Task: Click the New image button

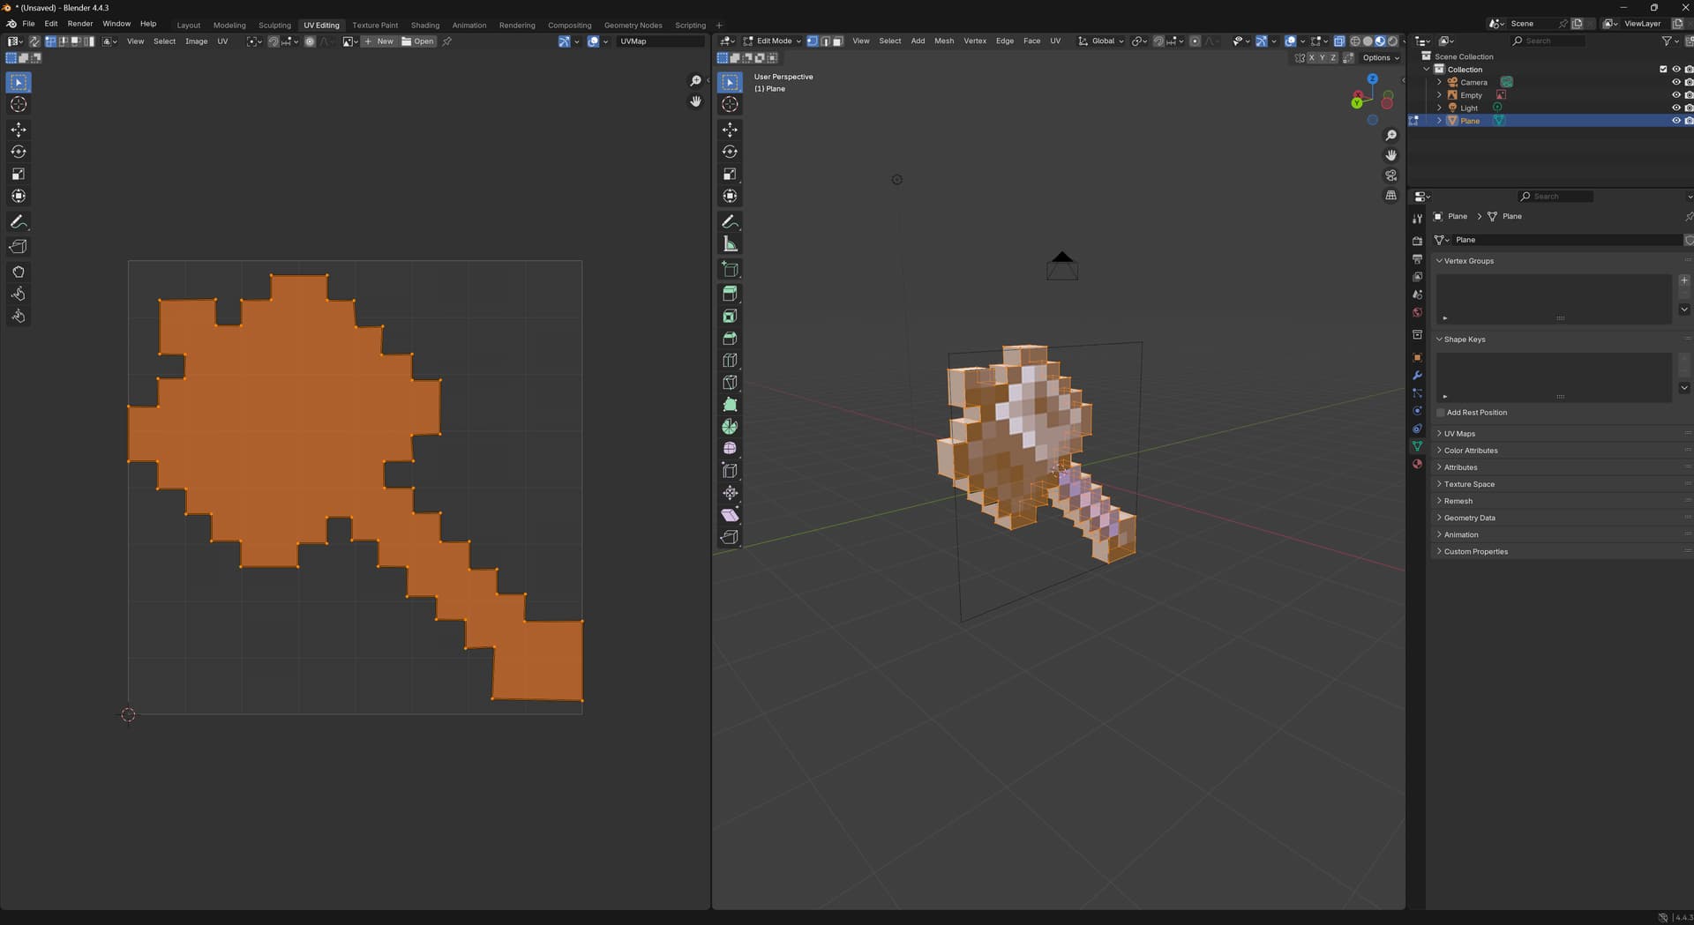Action: (379, 41)
